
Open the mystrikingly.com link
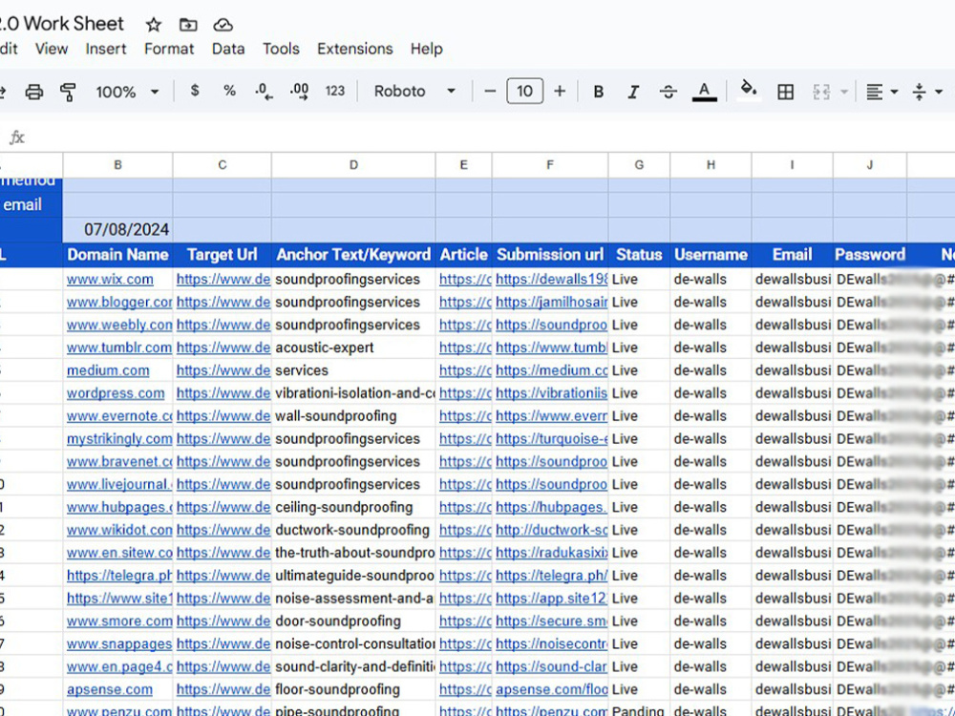click(x=119, y=439)
